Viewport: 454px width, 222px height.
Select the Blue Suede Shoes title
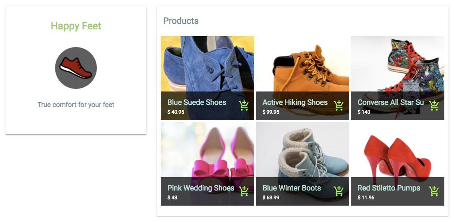[x=197, y=102]
